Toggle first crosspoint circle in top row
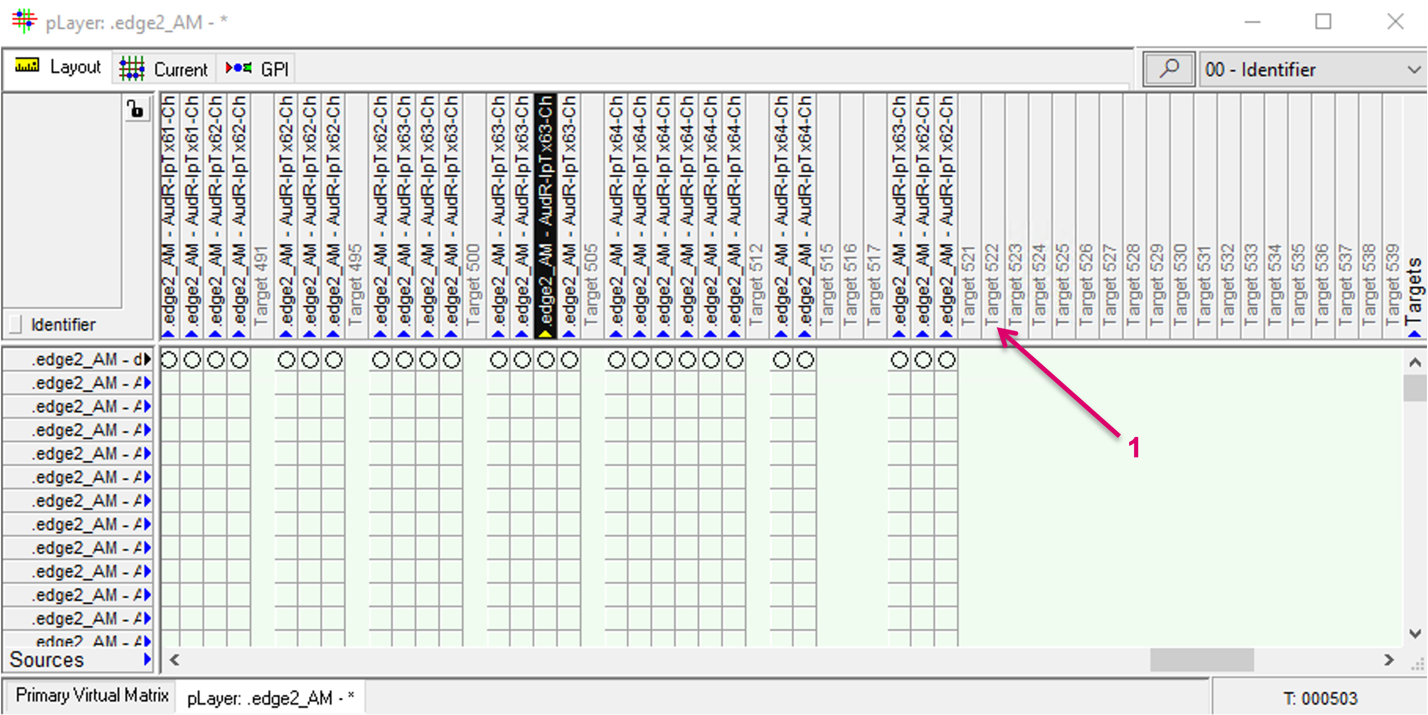 click(169, 360)
